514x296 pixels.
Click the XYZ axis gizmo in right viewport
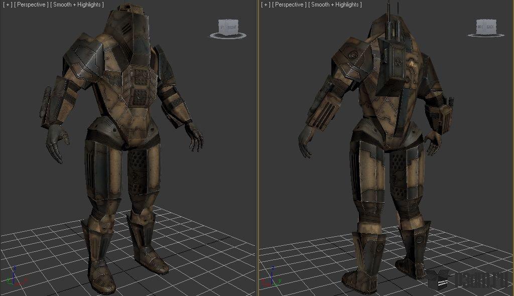click(269, 279)
